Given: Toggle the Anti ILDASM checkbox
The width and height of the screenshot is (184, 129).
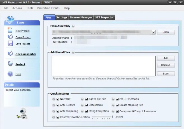Looking at the screenshot, I should pos(58,105).
